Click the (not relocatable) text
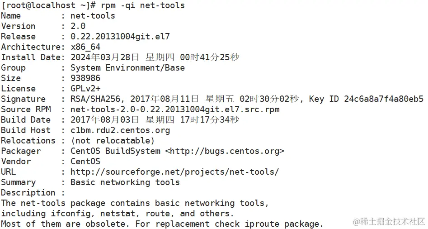The height and width of the screenshot is (229, 428). coord(113,141)
